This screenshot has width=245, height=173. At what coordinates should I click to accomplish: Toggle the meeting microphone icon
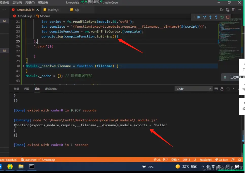pos(225,77)
